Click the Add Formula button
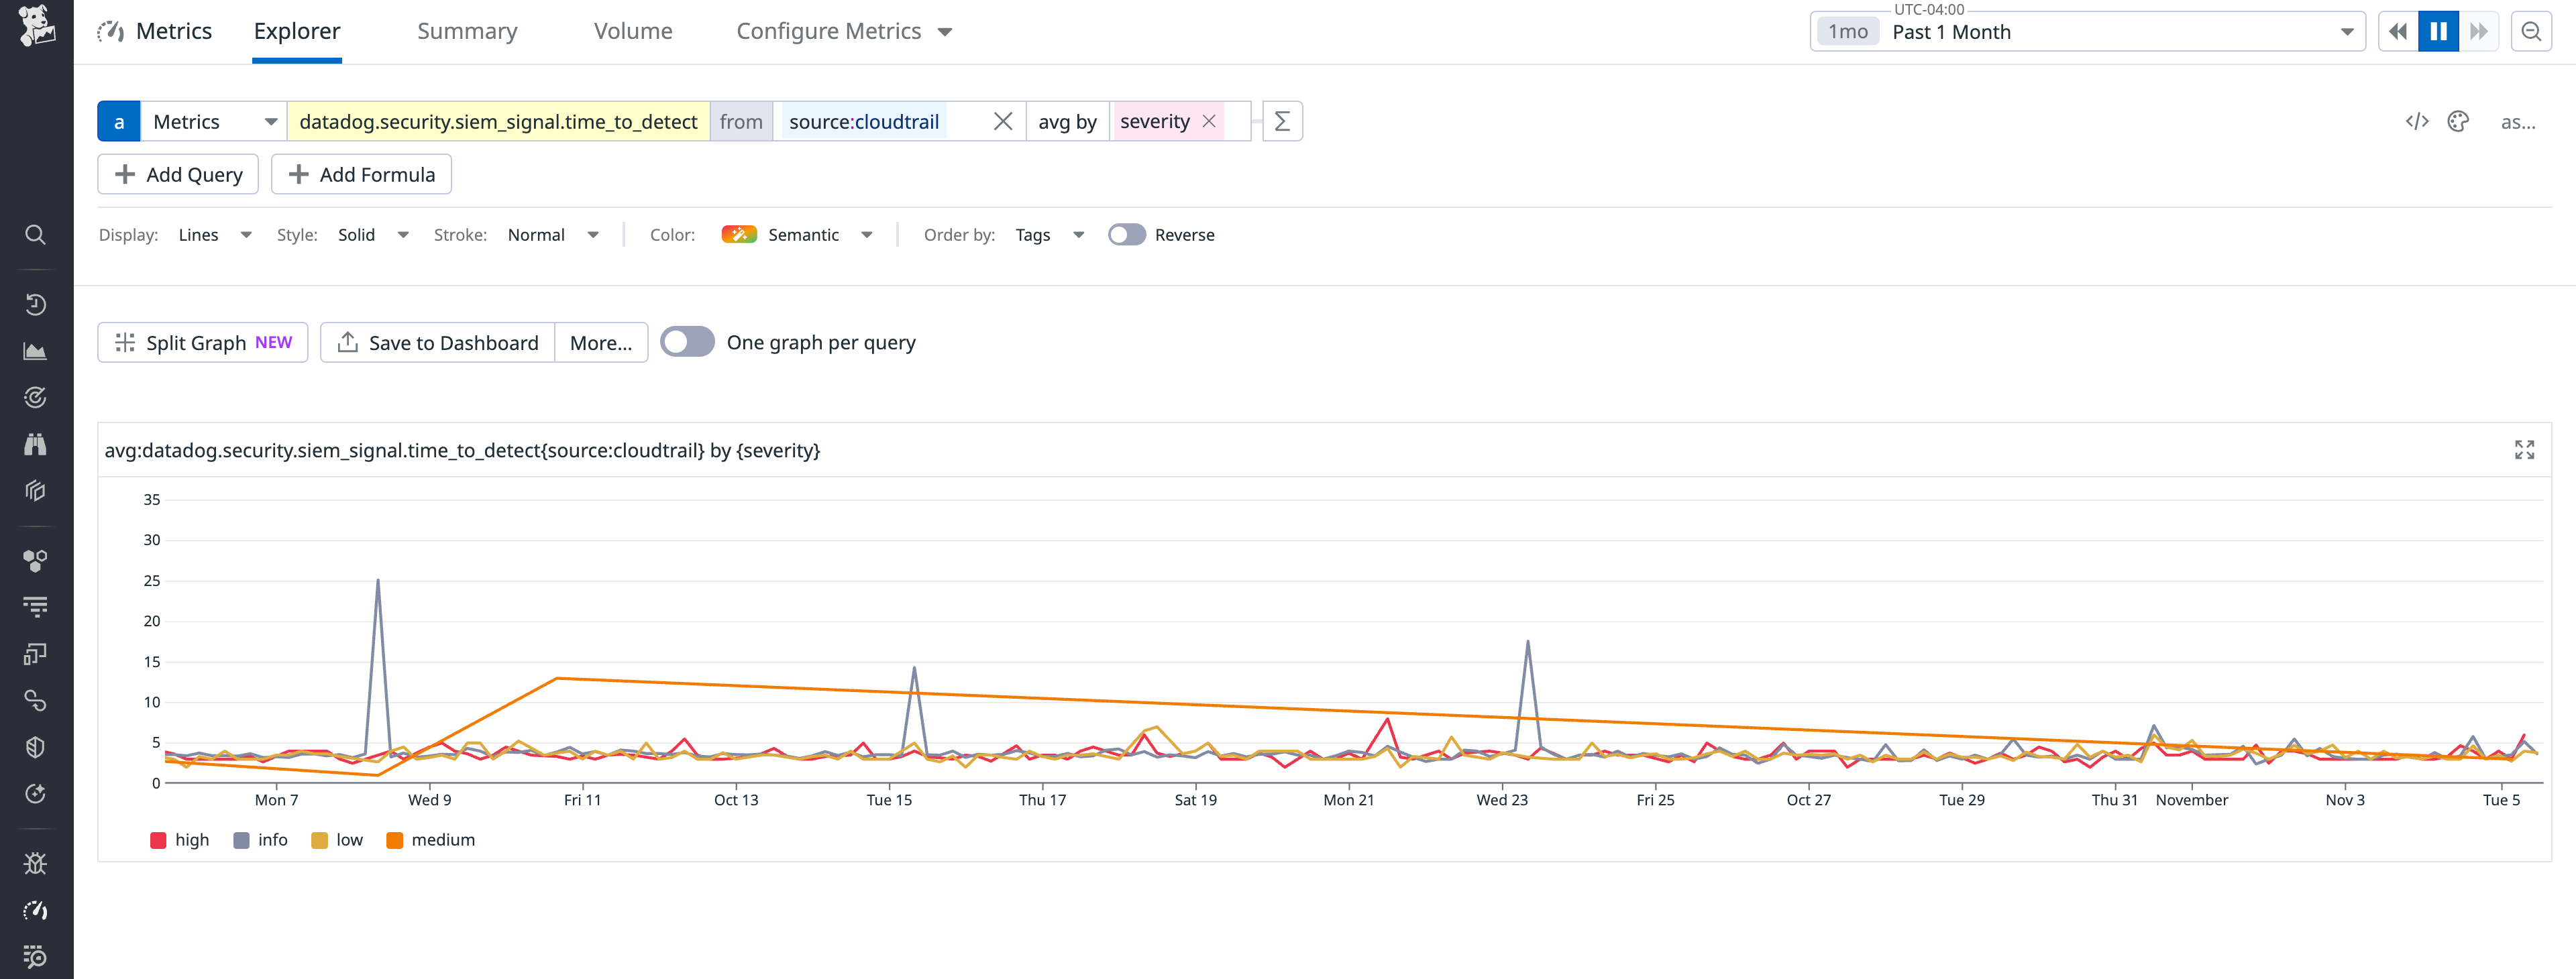 point(361,174)
